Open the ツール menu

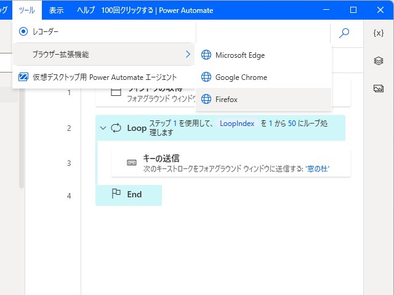pos(27,10)
